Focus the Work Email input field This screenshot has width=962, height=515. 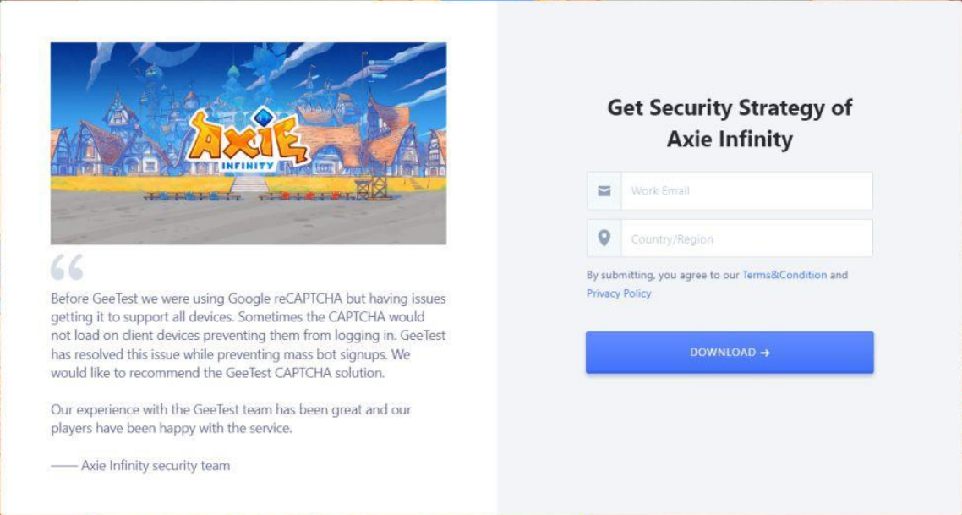point(746,191)
